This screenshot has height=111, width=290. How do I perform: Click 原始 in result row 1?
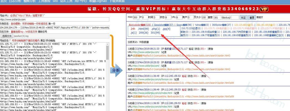(211, 49)
